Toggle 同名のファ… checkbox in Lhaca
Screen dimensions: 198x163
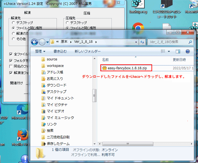(x=11, y=66)
